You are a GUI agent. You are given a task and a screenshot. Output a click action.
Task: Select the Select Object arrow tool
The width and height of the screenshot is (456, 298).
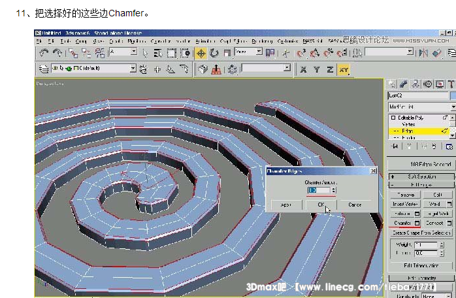coord(145,53)
